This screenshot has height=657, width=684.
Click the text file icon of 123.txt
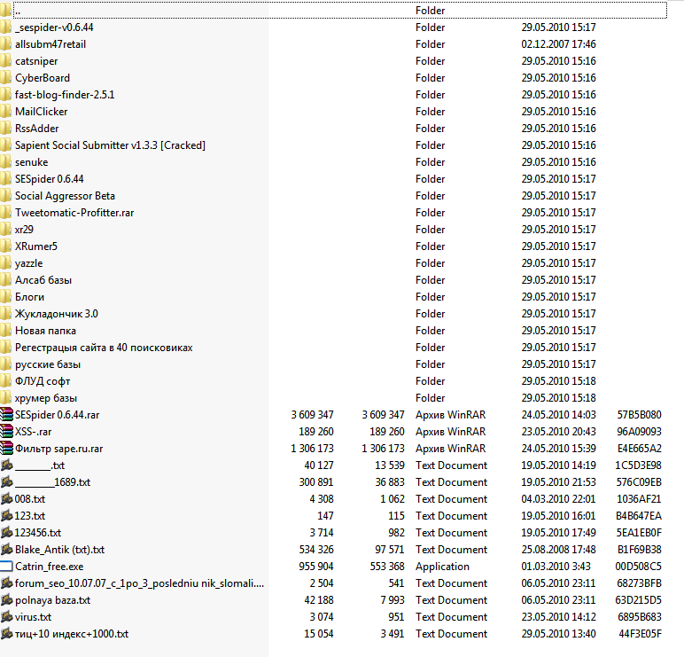click(x=6, y=515)
